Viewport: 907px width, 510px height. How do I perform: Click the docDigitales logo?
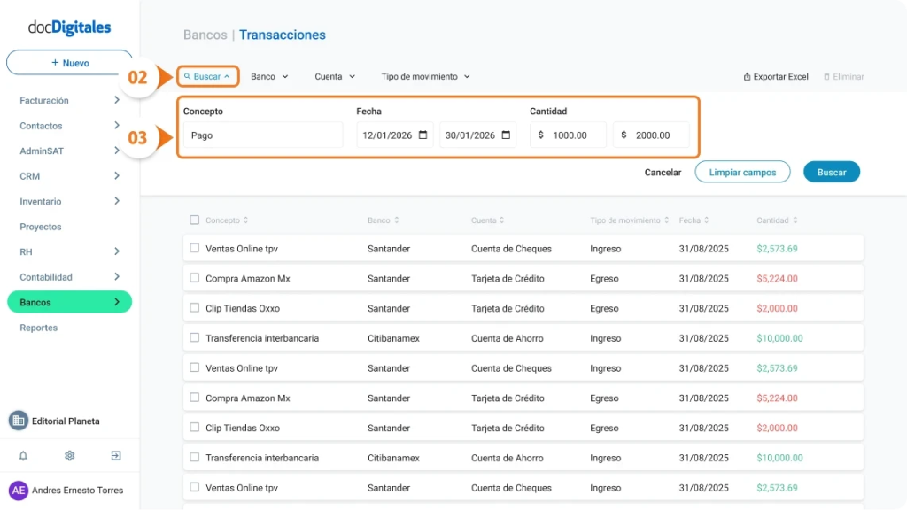tap(69, 27)
